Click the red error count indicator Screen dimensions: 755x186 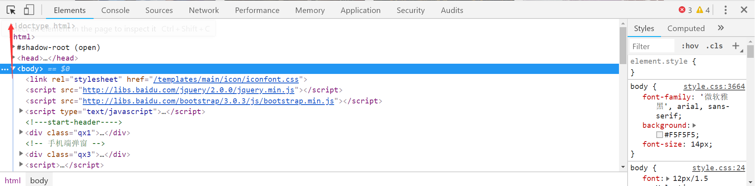pos(685,10)
